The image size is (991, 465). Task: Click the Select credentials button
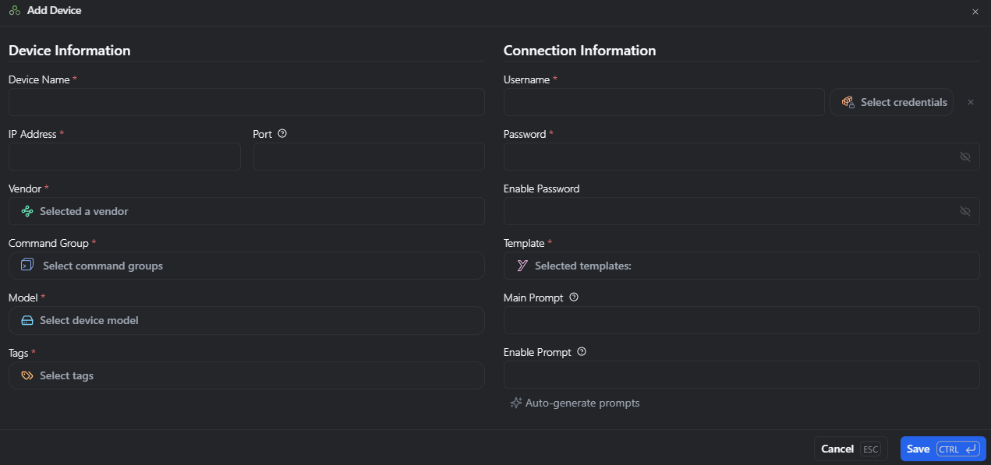pyautogui.click(x=892, y=102)
